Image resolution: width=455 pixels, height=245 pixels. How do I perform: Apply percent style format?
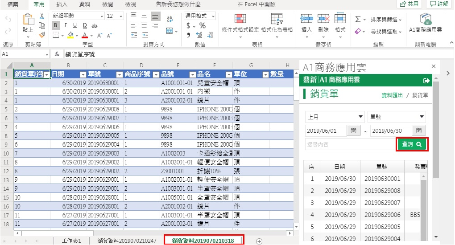(202, 25)
